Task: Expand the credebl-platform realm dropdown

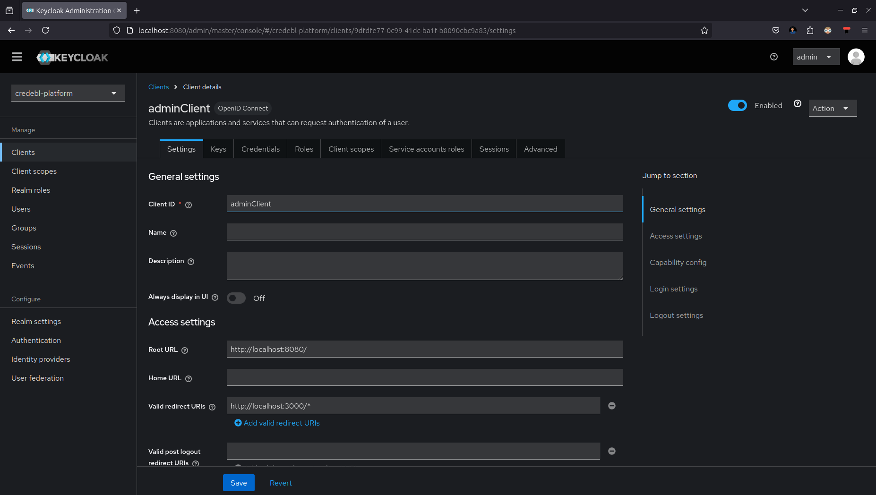Action: pos(68,94)
